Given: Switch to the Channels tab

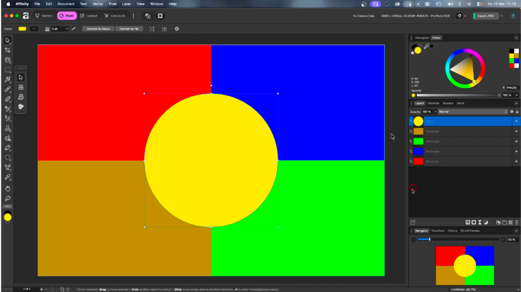Looking at the screenshot, I should pos(433,103).
